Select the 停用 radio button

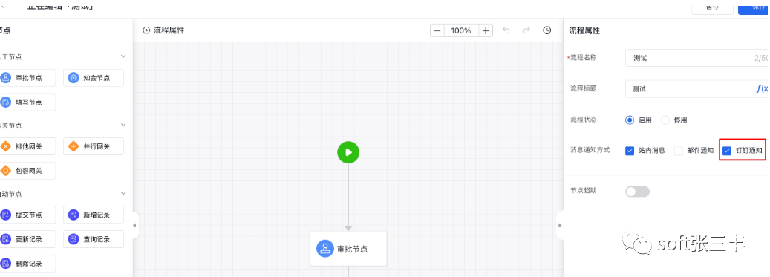(x=665, y=120)
